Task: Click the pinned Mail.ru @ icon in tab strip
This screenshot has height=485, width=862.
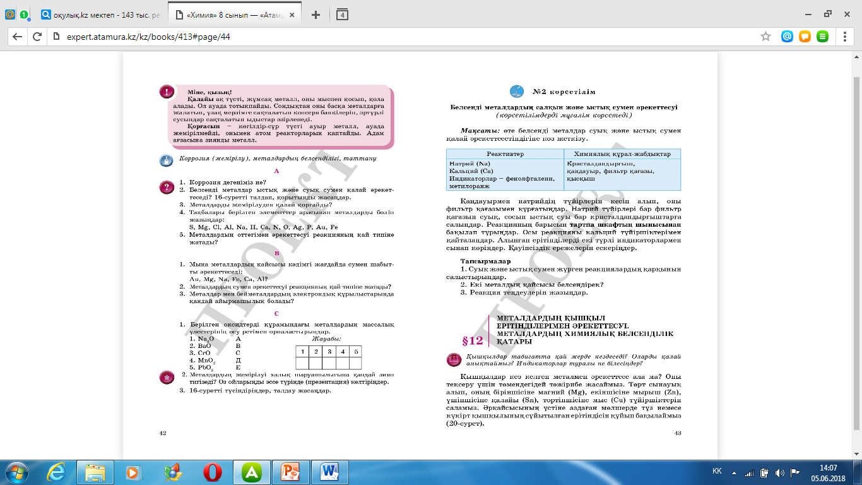Action: (x=9, y=14)
